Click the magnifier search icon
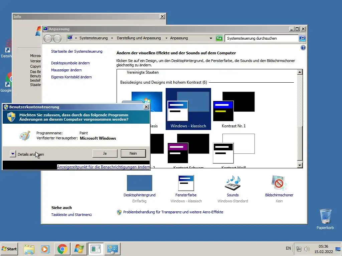 pyautogui.click(x=302, y=38)
